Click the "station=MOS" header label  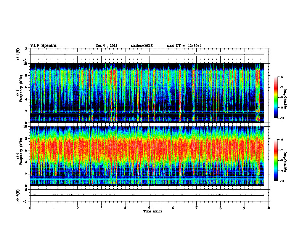(x=142, y=46)
